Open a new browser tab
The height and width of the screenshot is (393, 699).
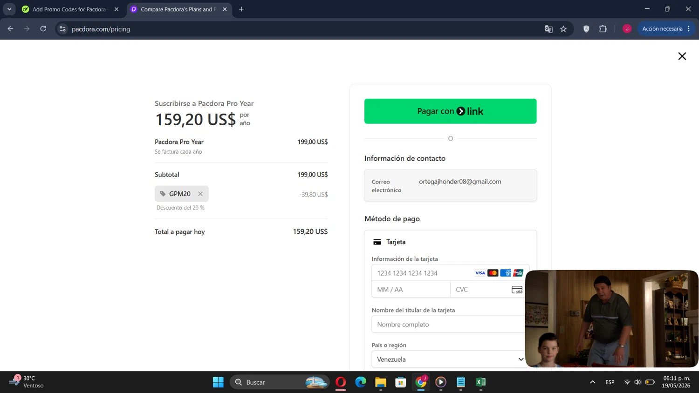[x=241, y=9]
